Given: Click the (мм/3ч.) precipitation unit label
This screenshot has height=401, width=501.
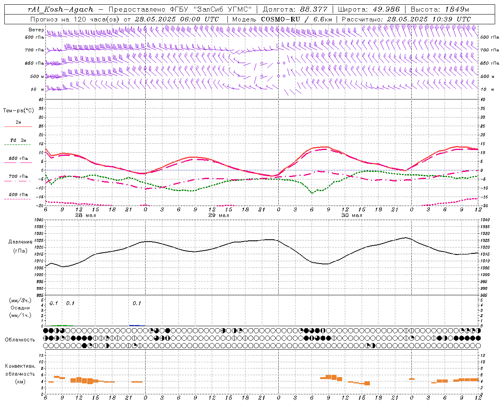Looking at the screenshot, I should [x=20, y=300].
